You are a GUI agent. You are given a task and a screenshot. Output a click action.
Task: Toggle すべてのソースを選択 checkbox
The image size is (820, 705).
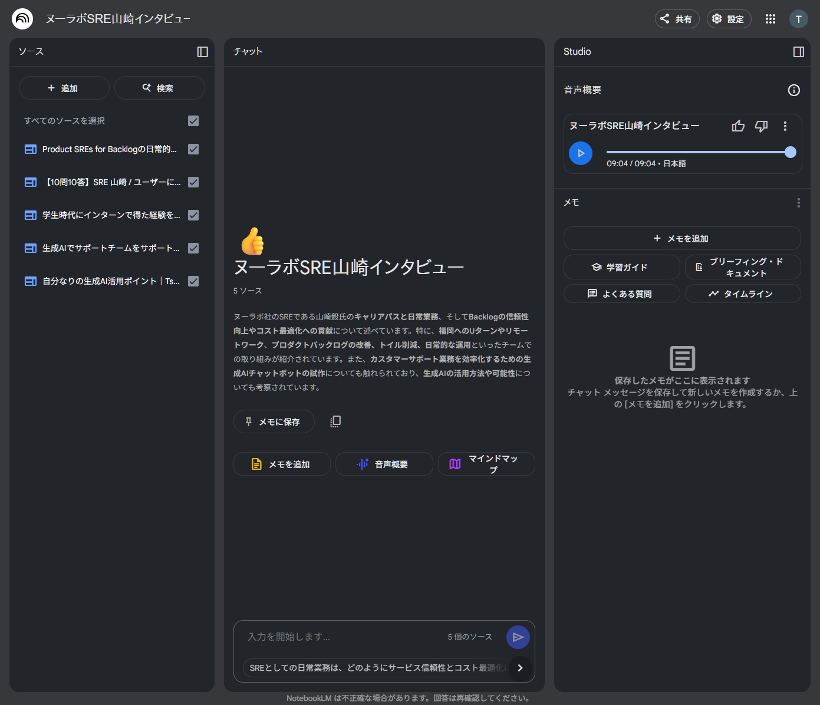[193, 121]
